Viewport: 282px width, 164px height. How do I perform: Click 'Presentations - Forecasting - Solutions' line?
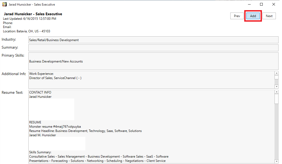click(97, 161)
